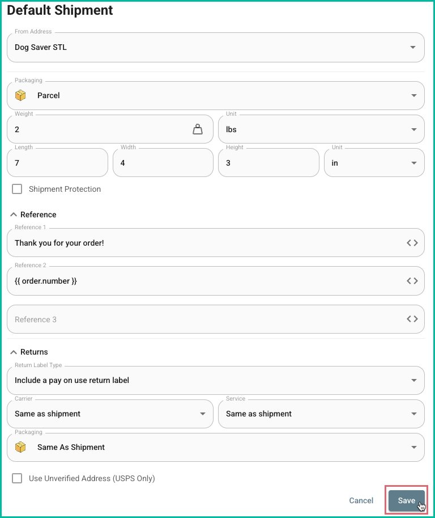Open the Return Label Type dropdown
Image resolution: width=435 pixels, height=518 pixels.
[x=413, y=380]
